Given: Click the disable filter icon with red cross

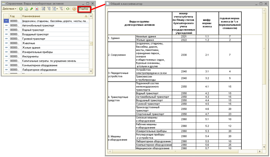Looking at the screenshot, I should coord(61,9).
